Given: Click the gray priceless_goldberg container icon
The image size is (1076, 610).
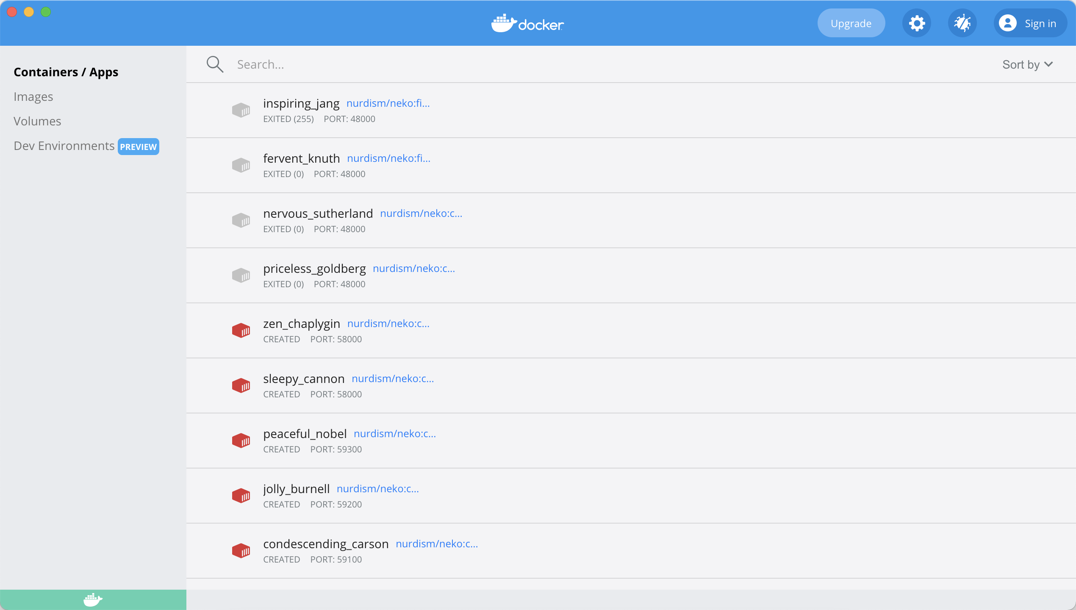Looking at the screenshot, I should pos(241,276).
